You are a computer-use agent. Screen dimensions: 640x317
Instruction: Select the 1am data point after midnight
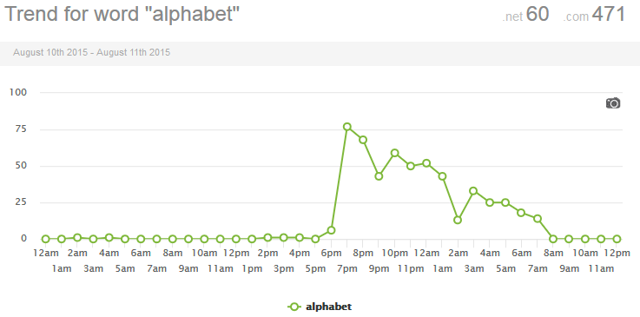pyautogui.click(x=442, y=176)
